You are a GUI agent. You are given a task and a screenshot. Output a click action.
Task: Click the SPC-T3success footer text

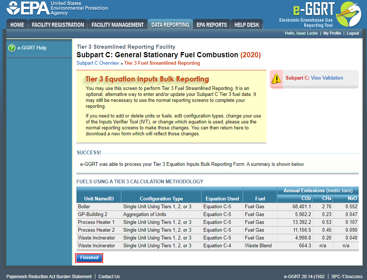point(347,277)
